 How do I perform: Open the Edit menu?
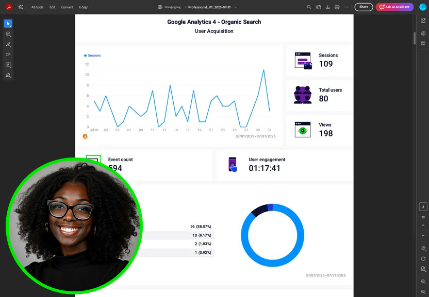[52, 7]
